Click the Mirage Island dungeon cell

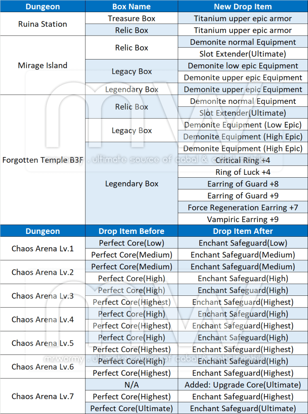(x=42, y=66)
